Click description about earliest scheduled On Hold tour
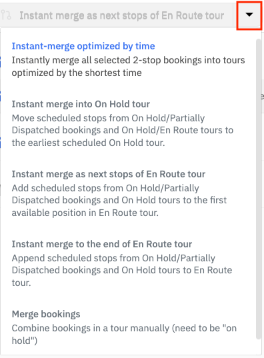 tap(123, 131)
